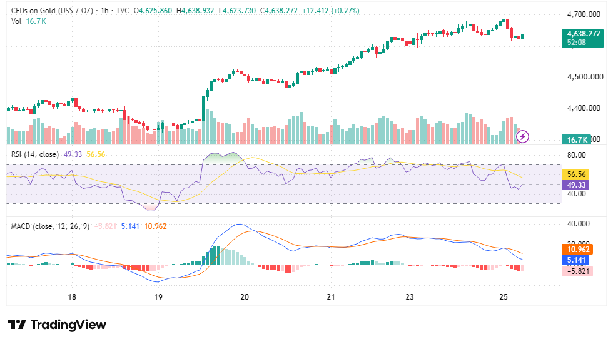Click the pink -5.821 histogram value label
The image size is (613, 359).
(578, 271)
